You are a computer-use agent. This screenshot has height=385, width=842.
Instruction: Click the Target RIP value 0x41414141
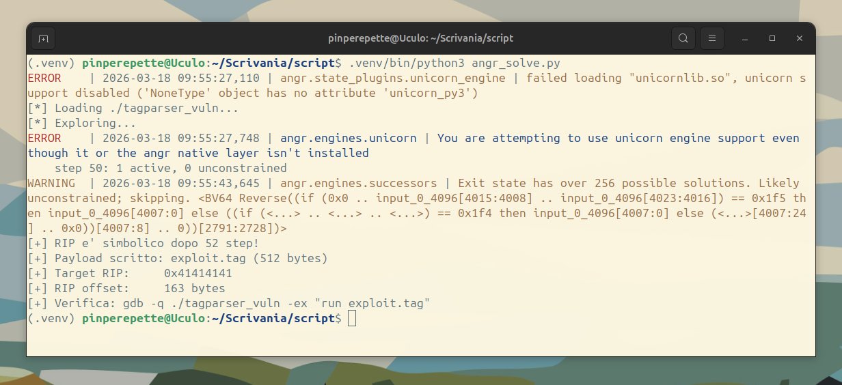coord(198,273)
